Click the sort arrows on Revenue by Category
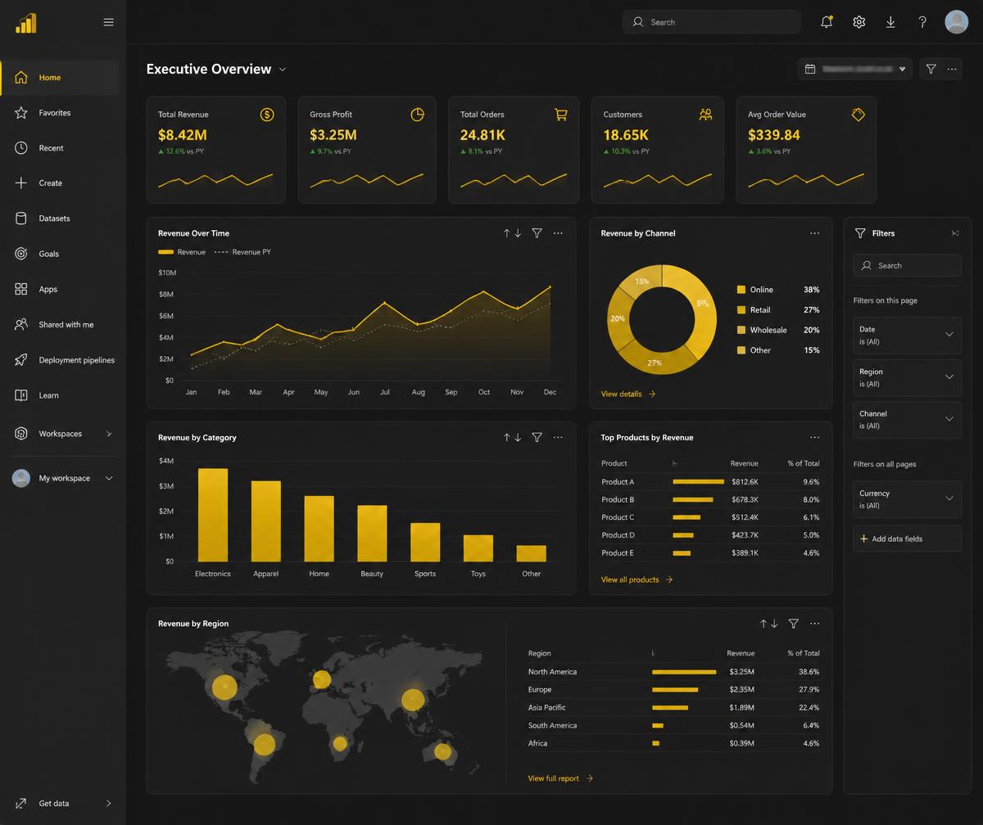The image size is (983, 825). 513,438
